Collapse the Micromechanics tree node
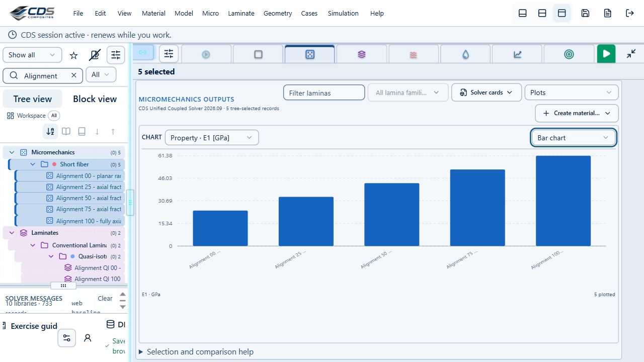 12,152
